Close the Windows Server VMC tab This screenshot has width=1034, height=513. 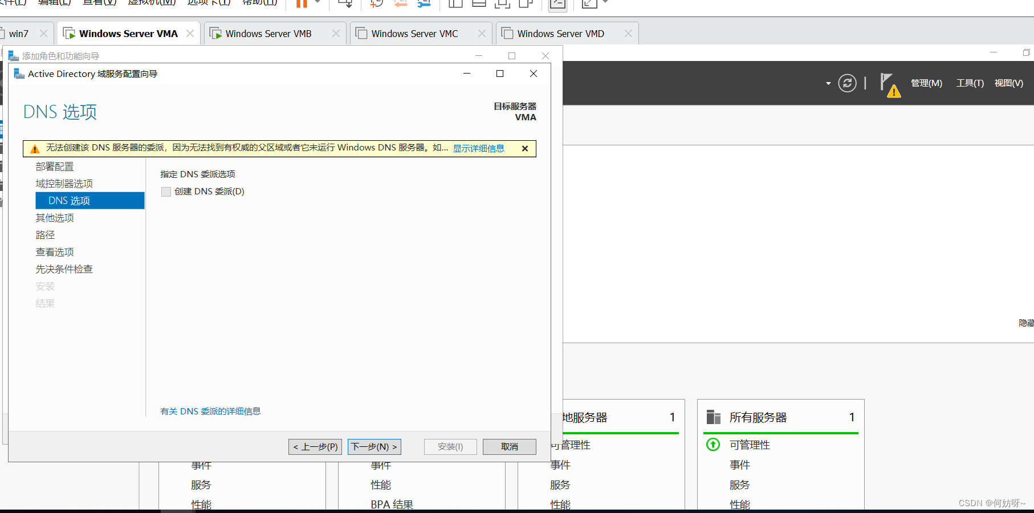point(482,34)
